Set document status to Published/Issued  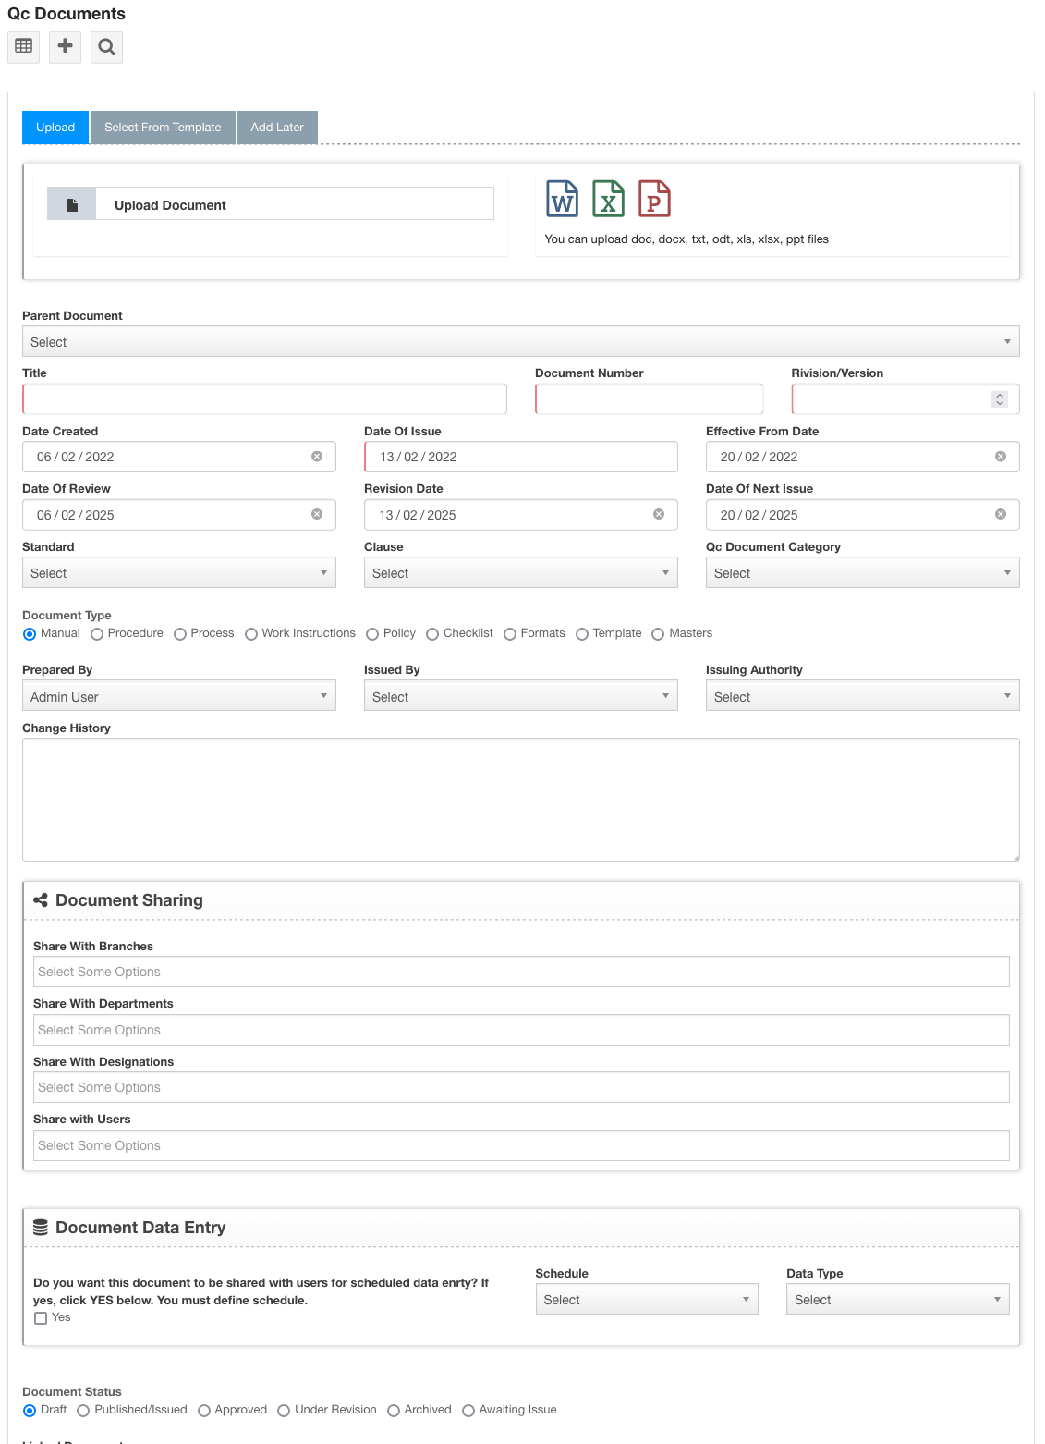[x=83, y=1411]
